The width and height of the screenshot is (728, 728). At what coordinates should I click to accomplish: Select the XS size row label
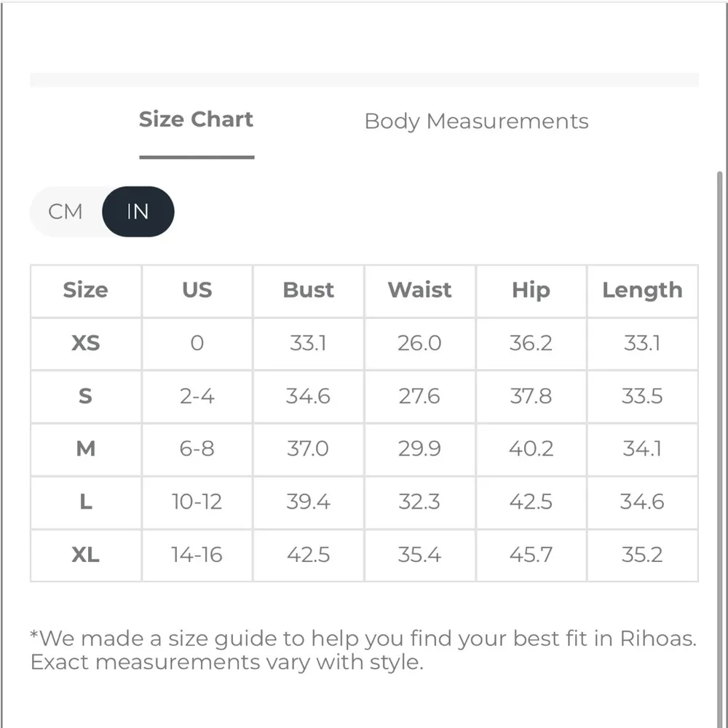tap(85, 343)
